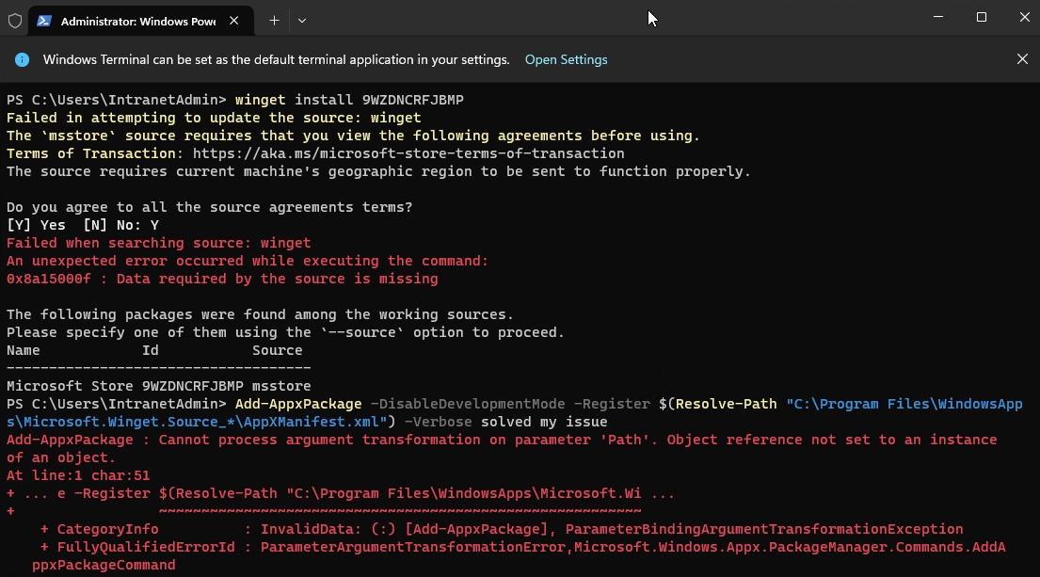The image size is (1040, 577).
Task: Open a new terminal tab
Action: [274, 20]
